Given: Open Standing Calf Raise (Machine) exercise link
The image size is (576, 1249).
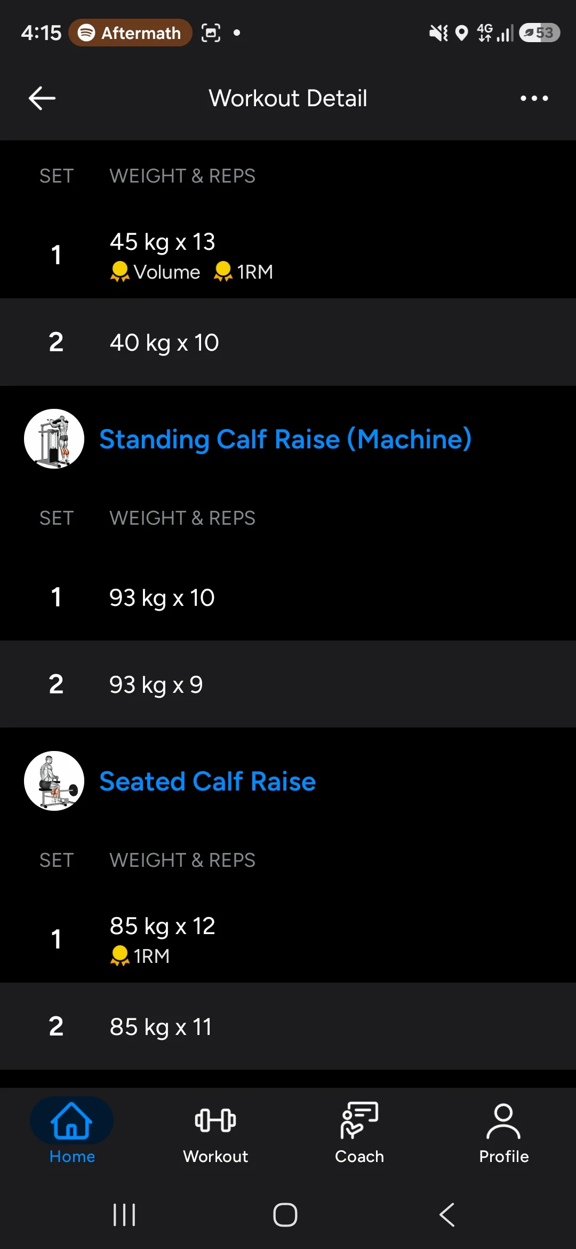Looking at the screenshot, I should 285,439.
